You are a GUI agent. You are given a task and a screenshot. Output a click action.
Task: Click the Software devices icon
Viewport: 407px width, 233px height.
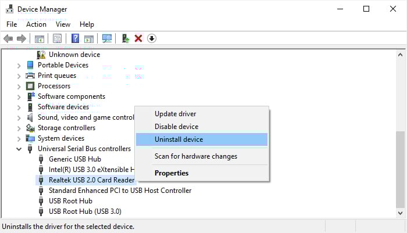point(30,107)
